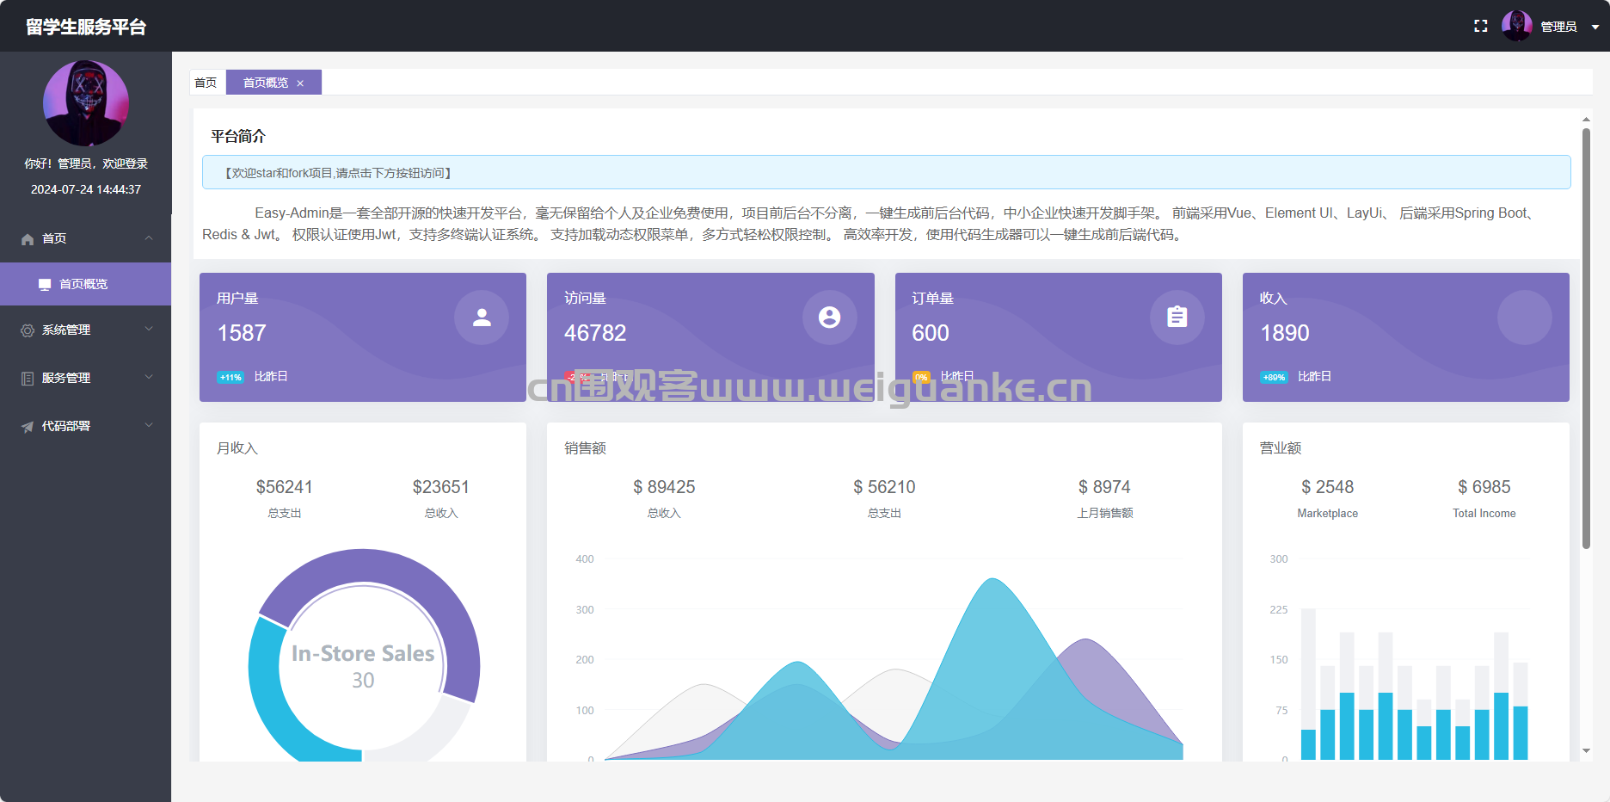The height and width of the screenshot is (802, 1610).
Task: Expand the 服务管理 sidebar menu
Action: coord(86,378)
